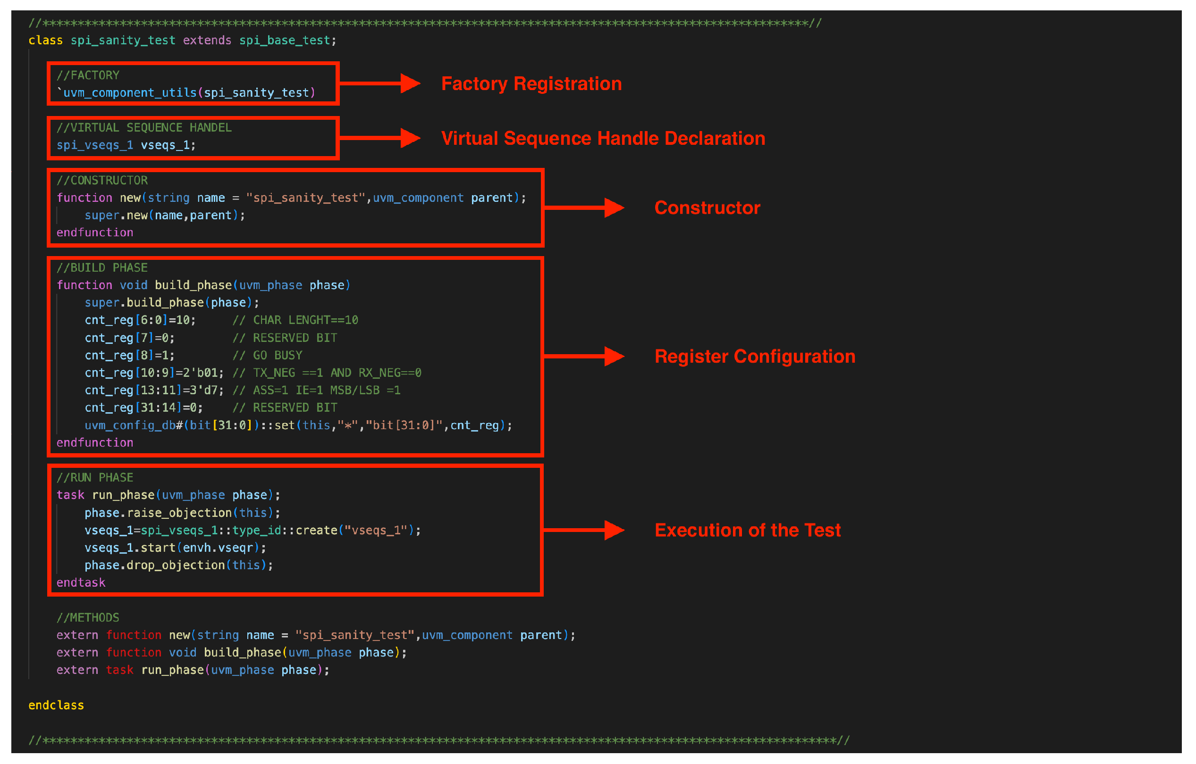Click the arrow pointing to Constructor
Image resolution: width=1196 pixels, height=764 pixels.
(x=584, y=208)
